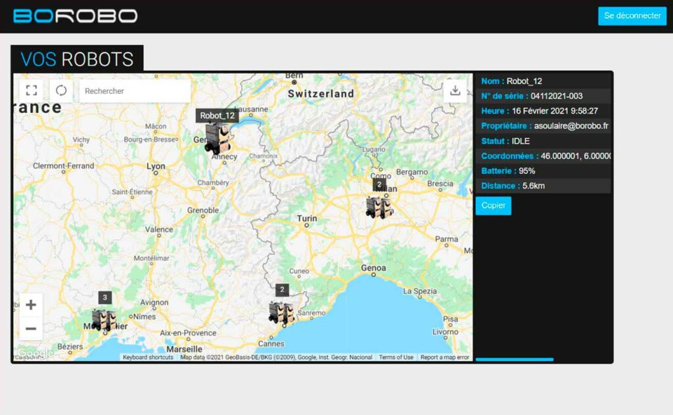
Task: Click the VOS ROBOTS heading
Action: click(x=77, y=58)
